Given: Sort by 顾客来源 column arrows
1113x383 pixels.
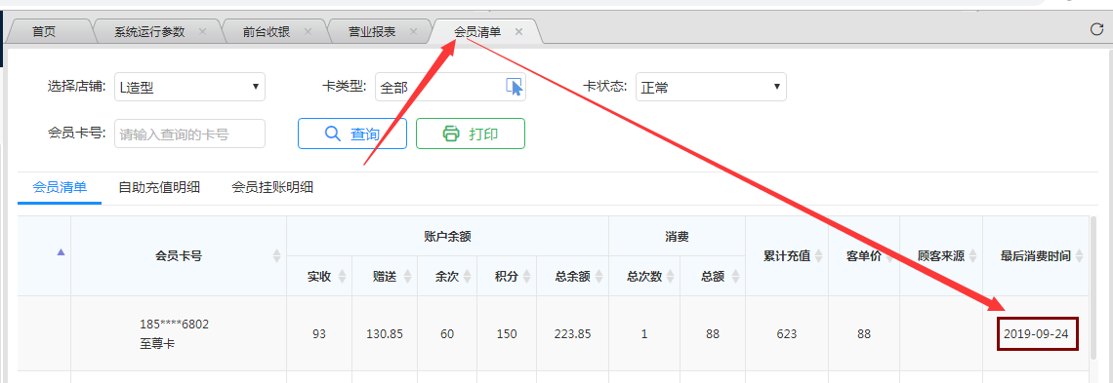Looking at the screenshot, I should pyautogui.click(x=972, y=256).
